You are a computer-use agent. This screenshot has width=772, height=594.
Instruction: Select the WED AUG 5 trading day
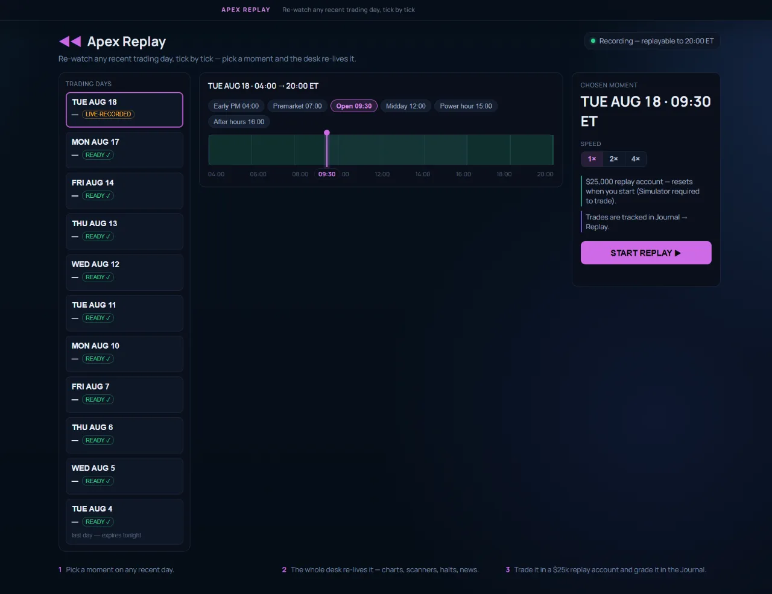(x=124, y=476)
